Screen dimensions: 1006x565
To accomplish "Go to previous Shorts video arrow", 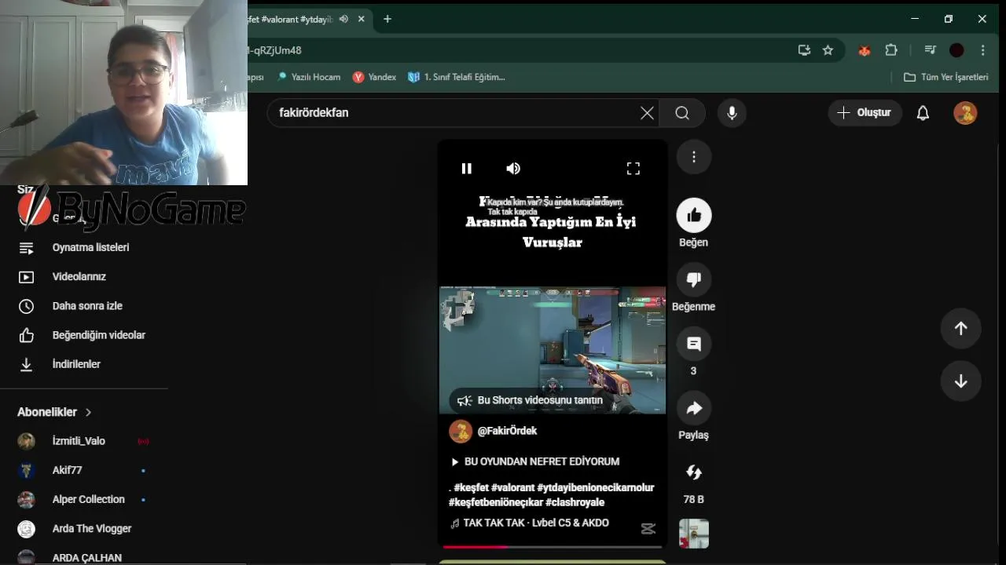I will pos(960,329).
